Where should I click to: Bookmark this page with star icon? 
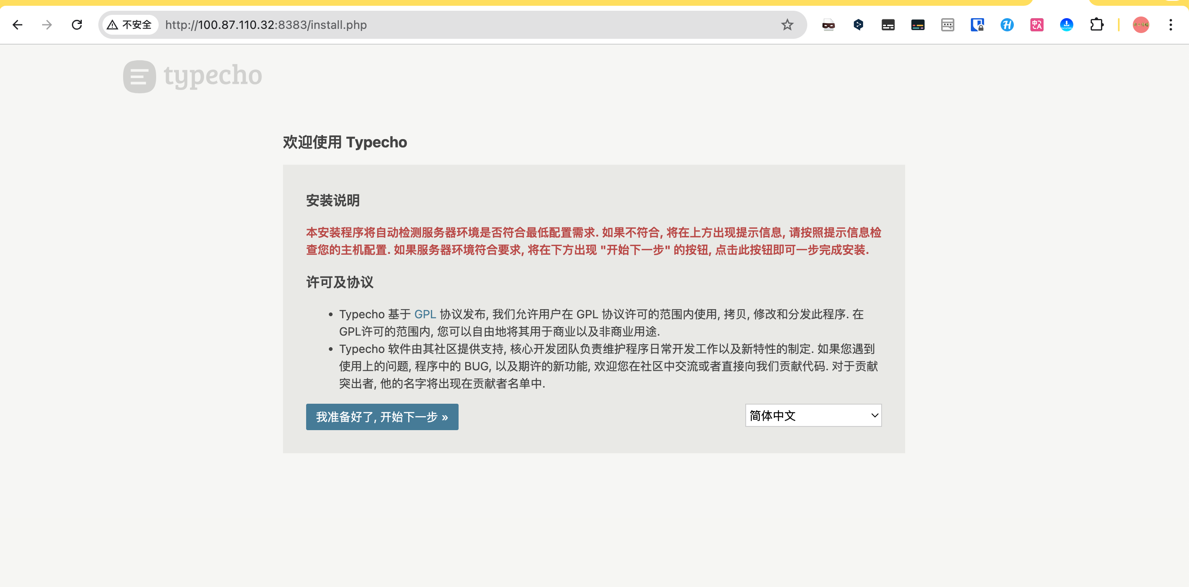coord(787,25)
